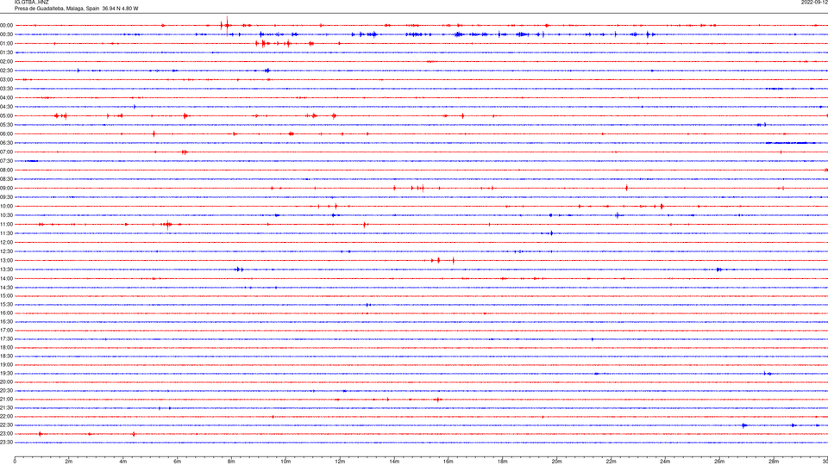The height and width of the screenshot is (465, 828).
Task: Click the 00:30 trace time label
Action: pyautogui.click(x=7, y=34)
